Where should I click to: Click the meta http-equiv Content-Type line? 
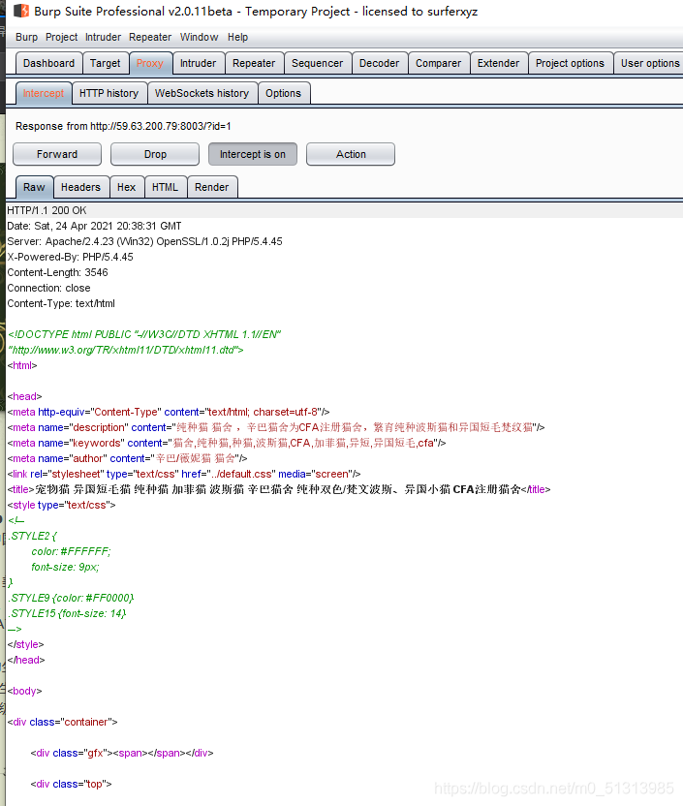[169, 412]
